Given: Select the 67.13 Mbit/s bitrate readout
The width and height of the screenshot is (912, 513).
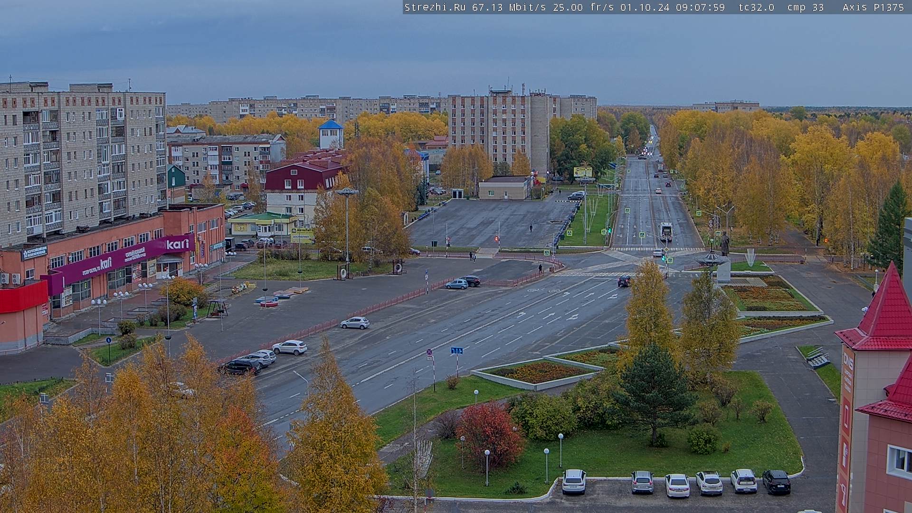Looking at the screenshot, I should click(x=511, y=7).
